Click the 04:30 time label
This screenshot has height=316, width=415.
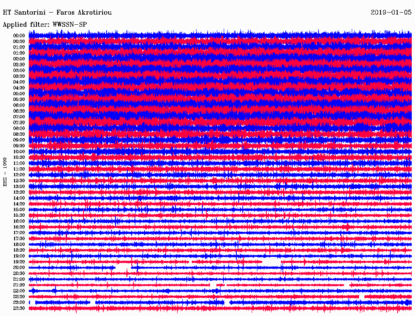(19, 88)
